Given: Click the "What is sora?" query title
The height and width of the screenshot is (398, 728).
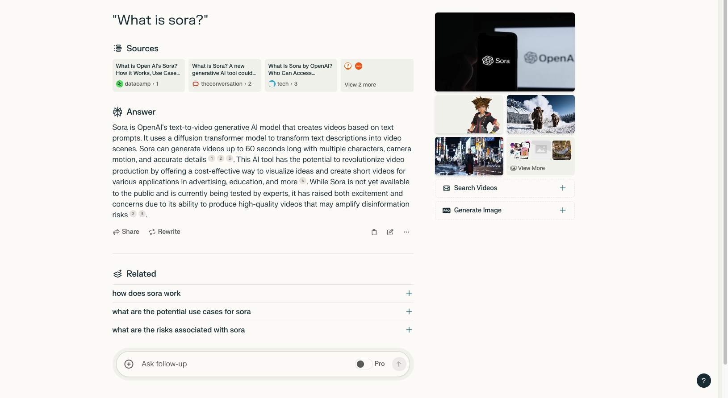Looking at the screenshot, I should point(160,20).
